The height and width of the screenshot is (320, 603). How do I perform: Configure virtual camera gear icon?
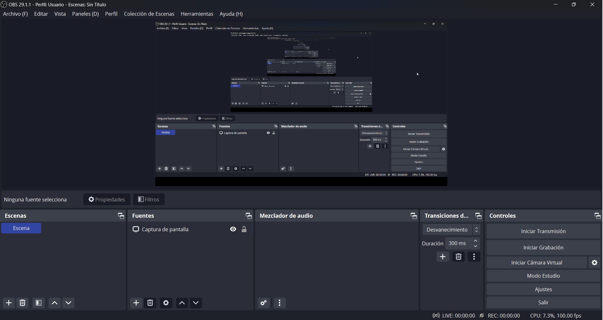tap(595, 263)
